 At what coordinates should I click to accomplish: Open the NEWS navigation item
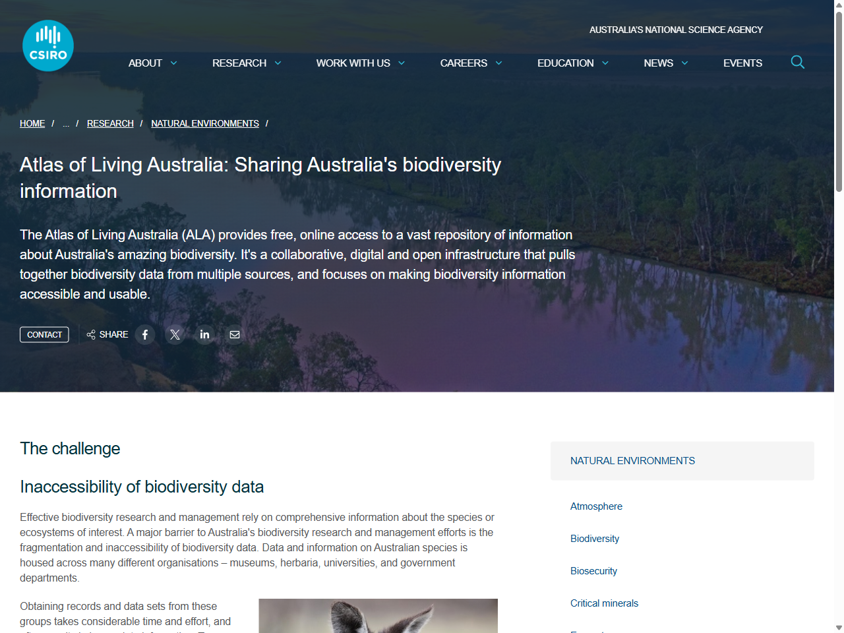point(659,63)
